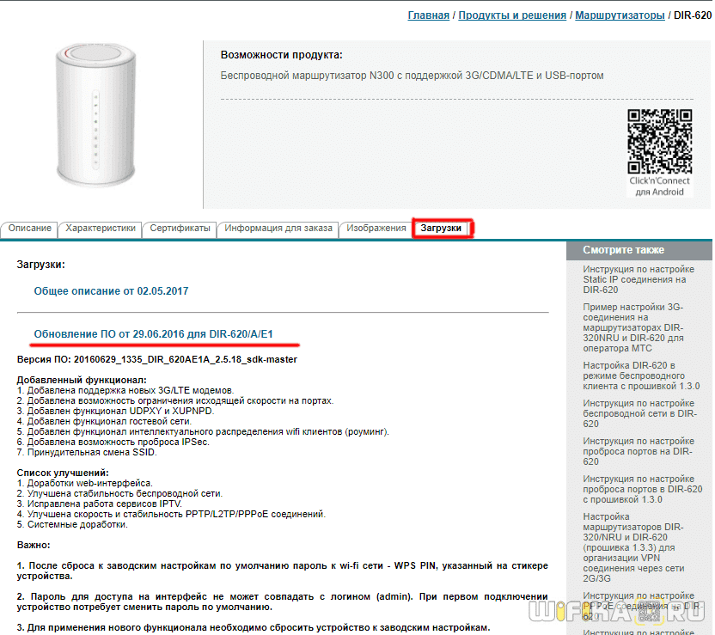
Task: Switch to the Описание tab
Action: pos(29,228)
